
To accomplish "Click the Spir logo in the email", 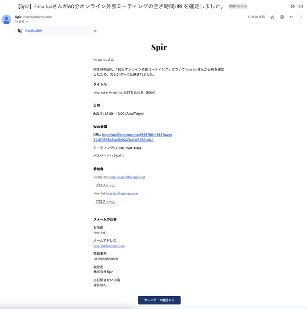I will click(x=159, y=47).
